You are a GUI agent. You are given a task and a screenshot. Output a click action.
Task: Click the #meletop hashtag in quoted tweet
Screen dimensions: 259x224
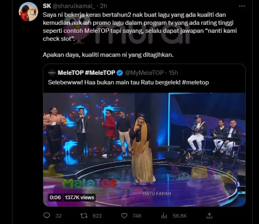pos(195,82)
